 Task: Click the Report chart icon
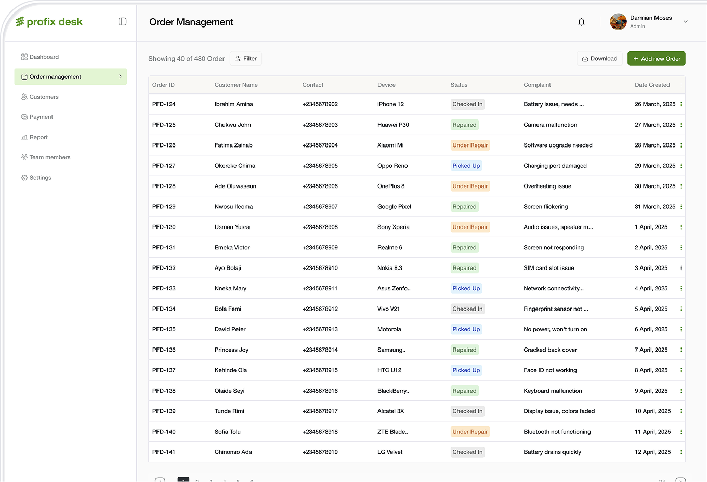[23, 137]
